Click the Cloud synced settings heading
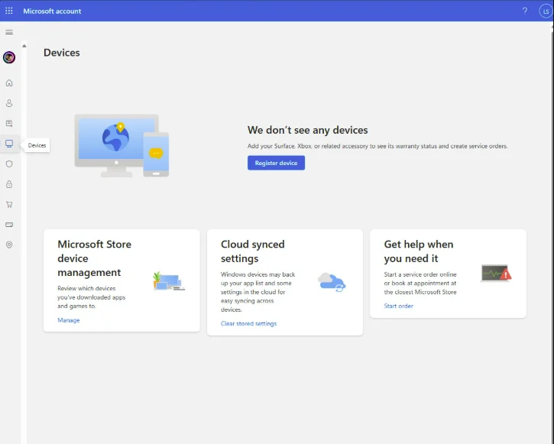 click(x=253, y=251)
